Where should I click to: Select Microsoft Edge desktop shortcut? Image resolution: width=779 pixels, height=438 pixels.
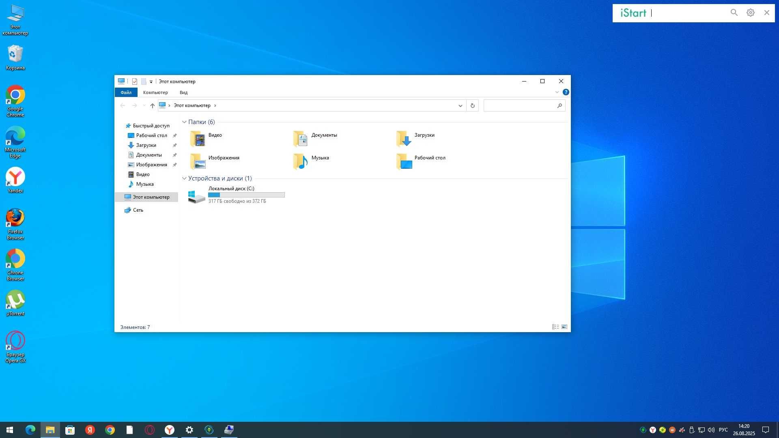(15, 142)
